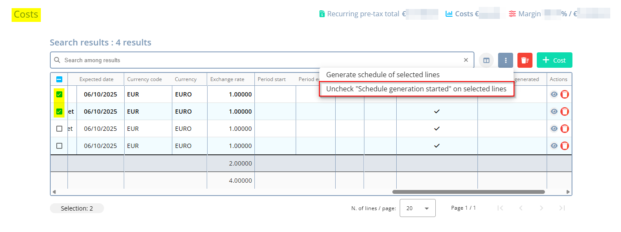Click eye icon on third cost row
The image size is (621, 232).
tap(554, 129)
